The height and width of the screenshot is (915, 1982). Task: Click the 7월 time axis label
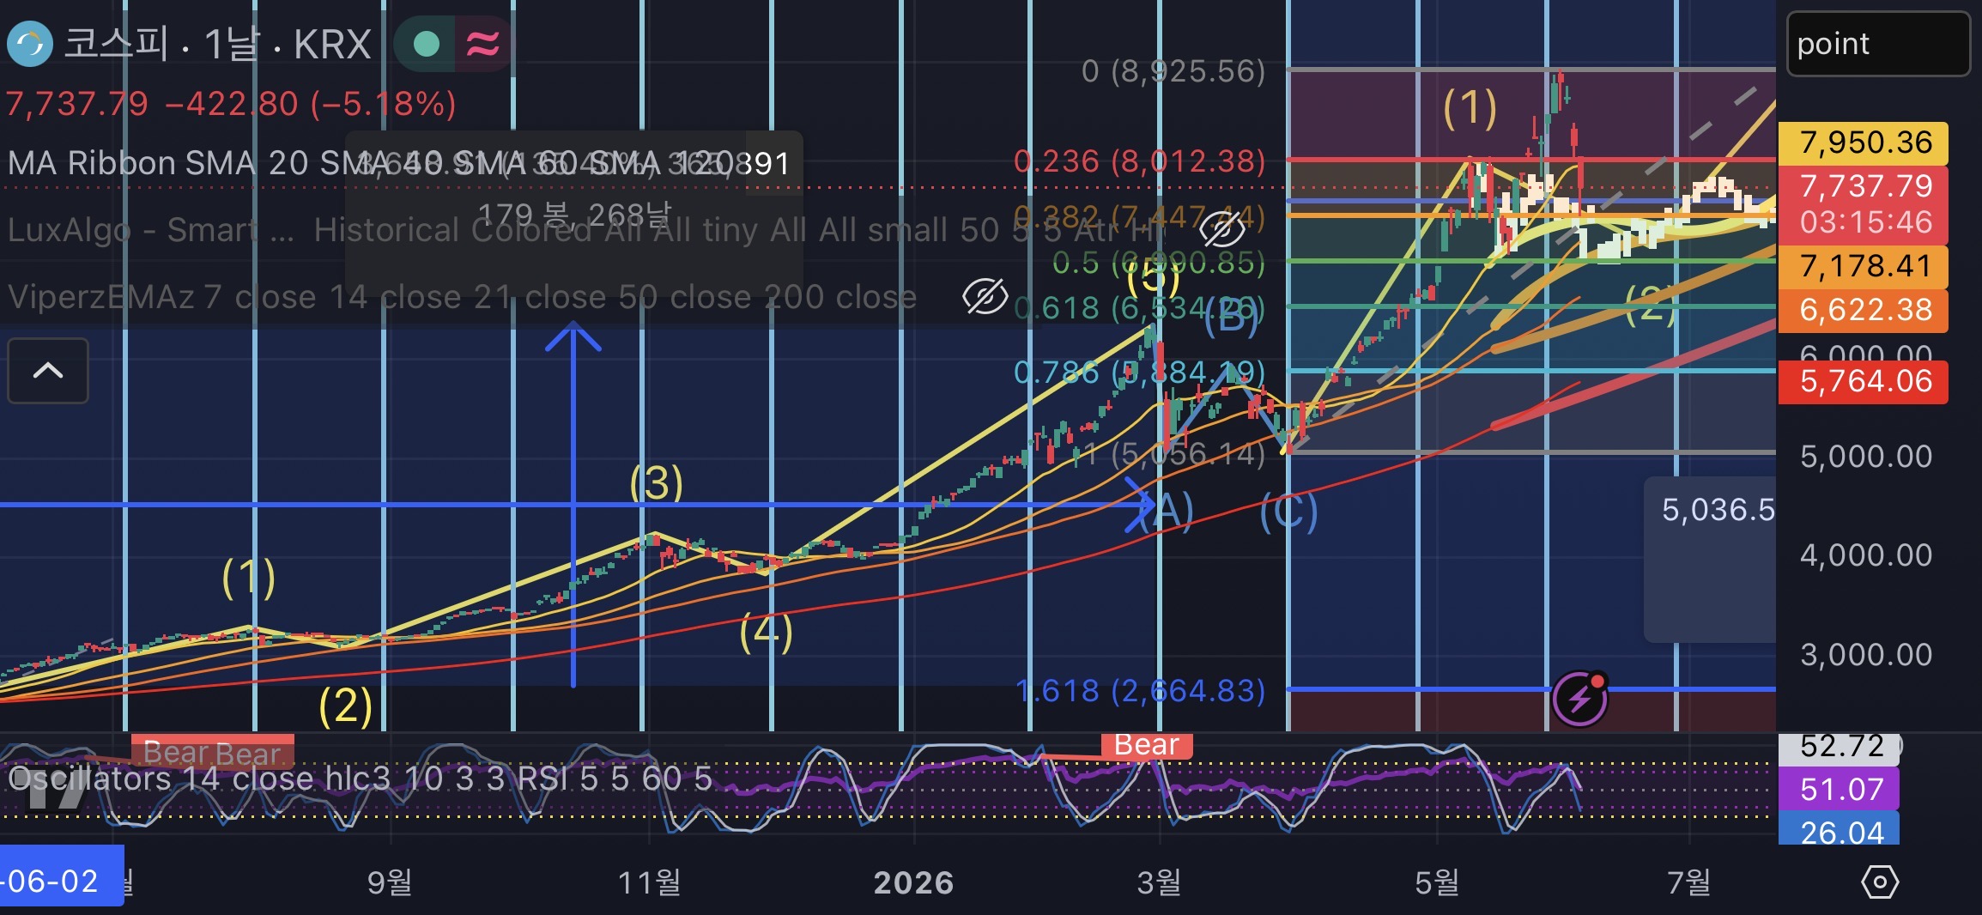point(1688,882)
